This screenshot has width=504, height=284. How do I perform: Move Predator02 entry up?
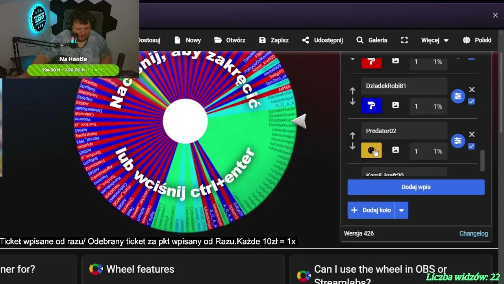352,136
